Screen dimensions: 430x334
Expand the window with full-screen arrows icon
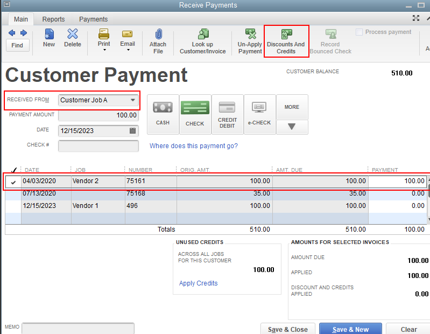(416, 18)
